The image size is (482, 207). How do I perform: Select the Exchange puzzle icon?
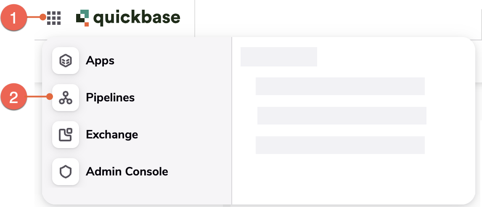[x=66, y=134]
